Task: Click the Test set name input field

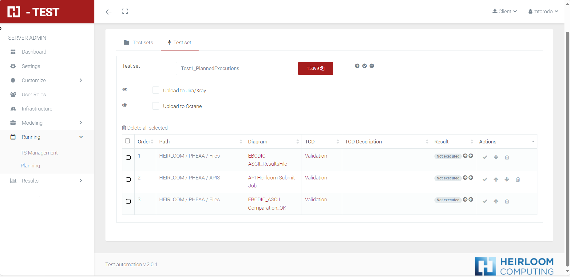Action: [235, 68]
